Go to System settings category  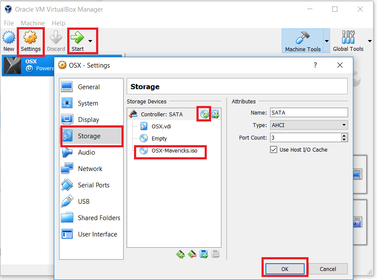[91, 103]
